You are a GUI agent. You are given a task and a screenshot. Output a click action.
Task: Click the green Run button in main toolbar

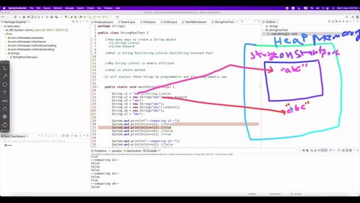(52, 17)
